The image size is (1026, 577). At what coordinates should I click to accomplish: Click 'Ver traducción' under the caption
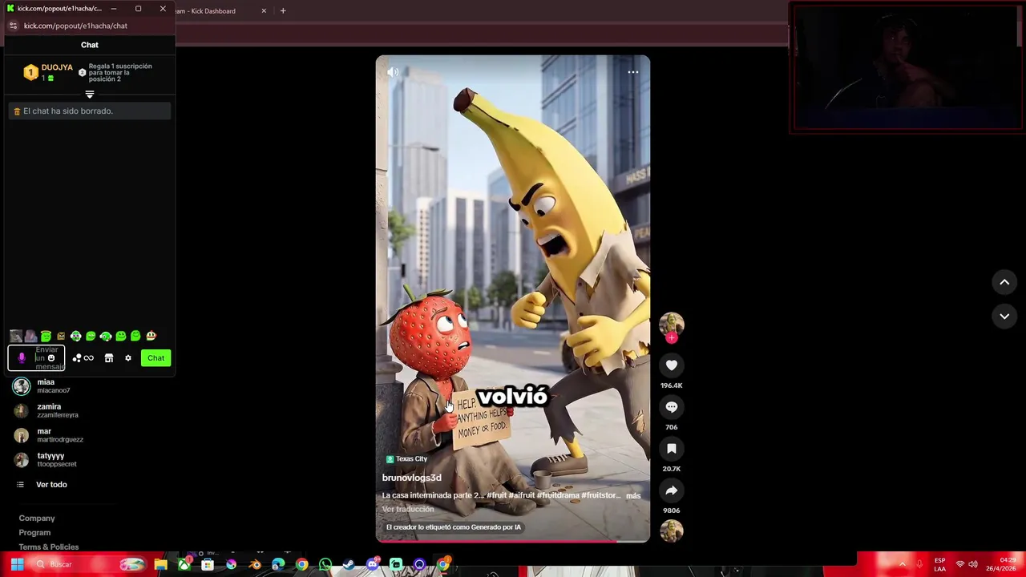pos(407,510)
